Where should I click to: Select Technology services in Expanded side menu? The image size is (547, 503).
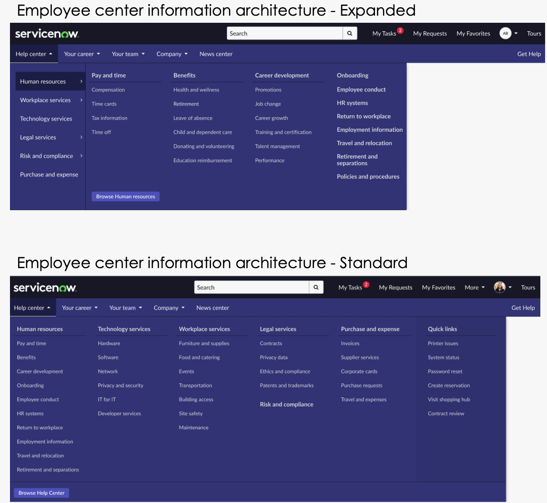[x=46, y=119]
